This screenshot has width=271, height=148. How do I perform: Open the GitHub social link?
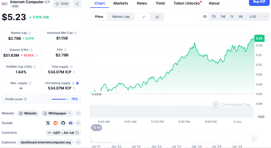(x=63, y=123)
